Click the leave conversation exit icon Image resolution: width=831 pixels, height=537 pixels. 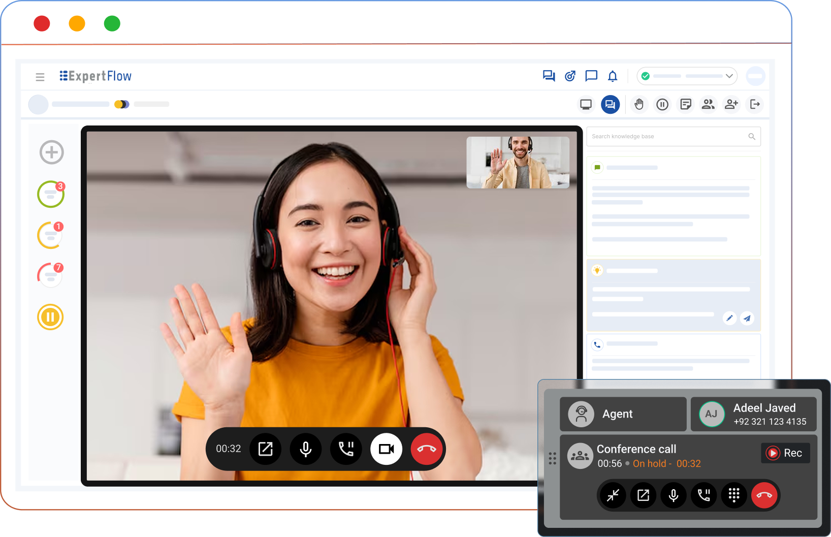pyautogui.click(x=755, y=105)
